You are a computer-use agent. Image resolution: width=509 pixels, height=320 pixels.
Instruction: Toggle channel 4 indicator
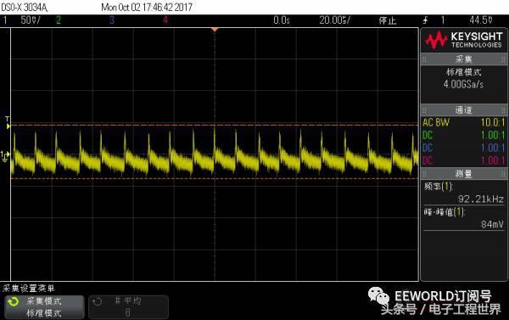165,20
